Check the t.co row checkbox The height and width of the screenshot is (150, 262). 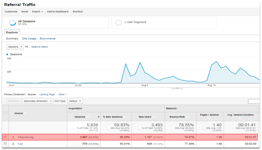tap(5, 144)
